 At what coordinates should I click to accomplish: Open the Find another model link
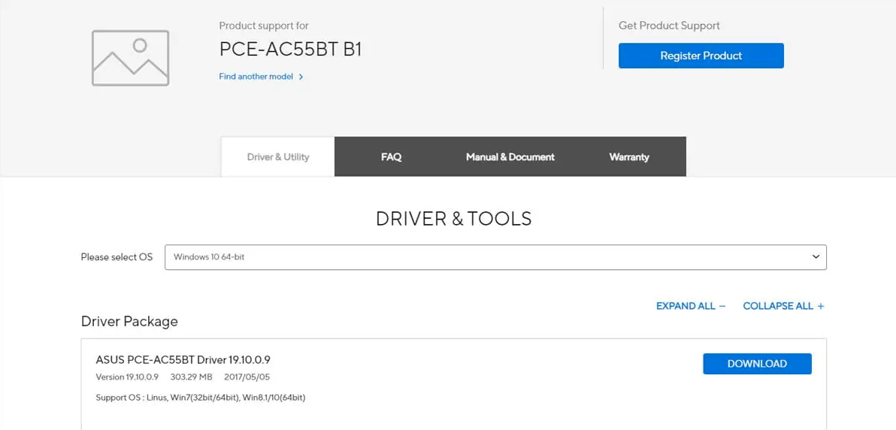pyautogui.click(x=256, y=77)
